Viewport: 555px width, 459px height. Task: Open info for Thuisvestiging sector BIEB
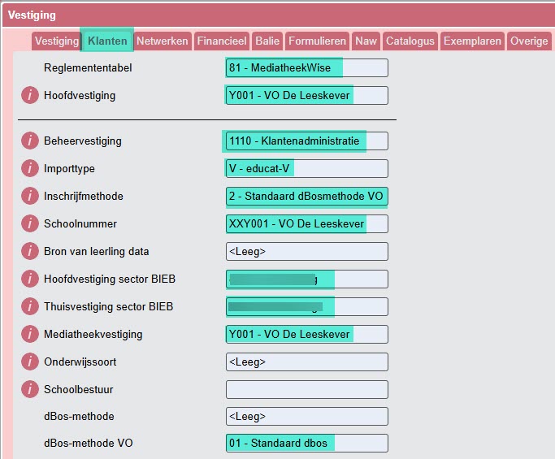click(x=30, y=306)
